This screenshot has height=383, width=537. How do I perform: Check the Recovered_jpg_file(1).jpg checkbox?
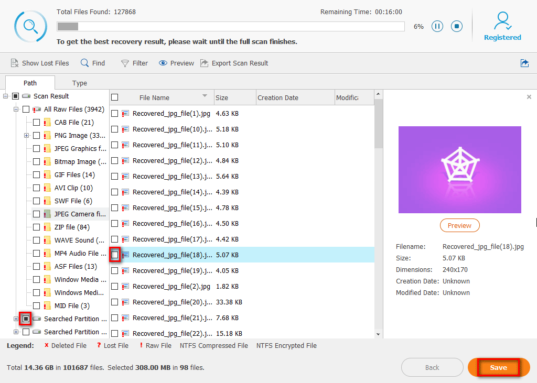pyautogui.click(x=115, y=113)
